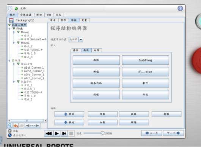This screenshot has width=201, height=147.
Task: Click the 抑制 Suppress button
Action: pyautogui.click(x=166, y=114)
